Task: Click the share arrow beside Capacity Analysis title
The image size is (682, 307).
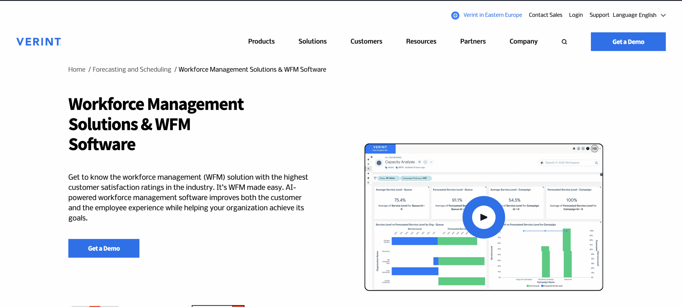Action: point(425,162)
